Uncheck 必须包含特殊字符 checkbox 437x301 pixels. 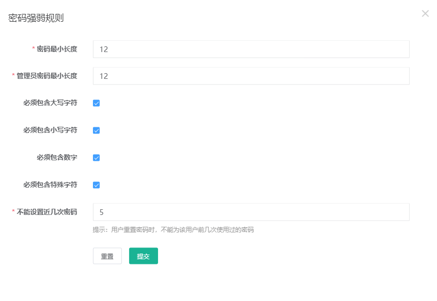coord(96,185)
